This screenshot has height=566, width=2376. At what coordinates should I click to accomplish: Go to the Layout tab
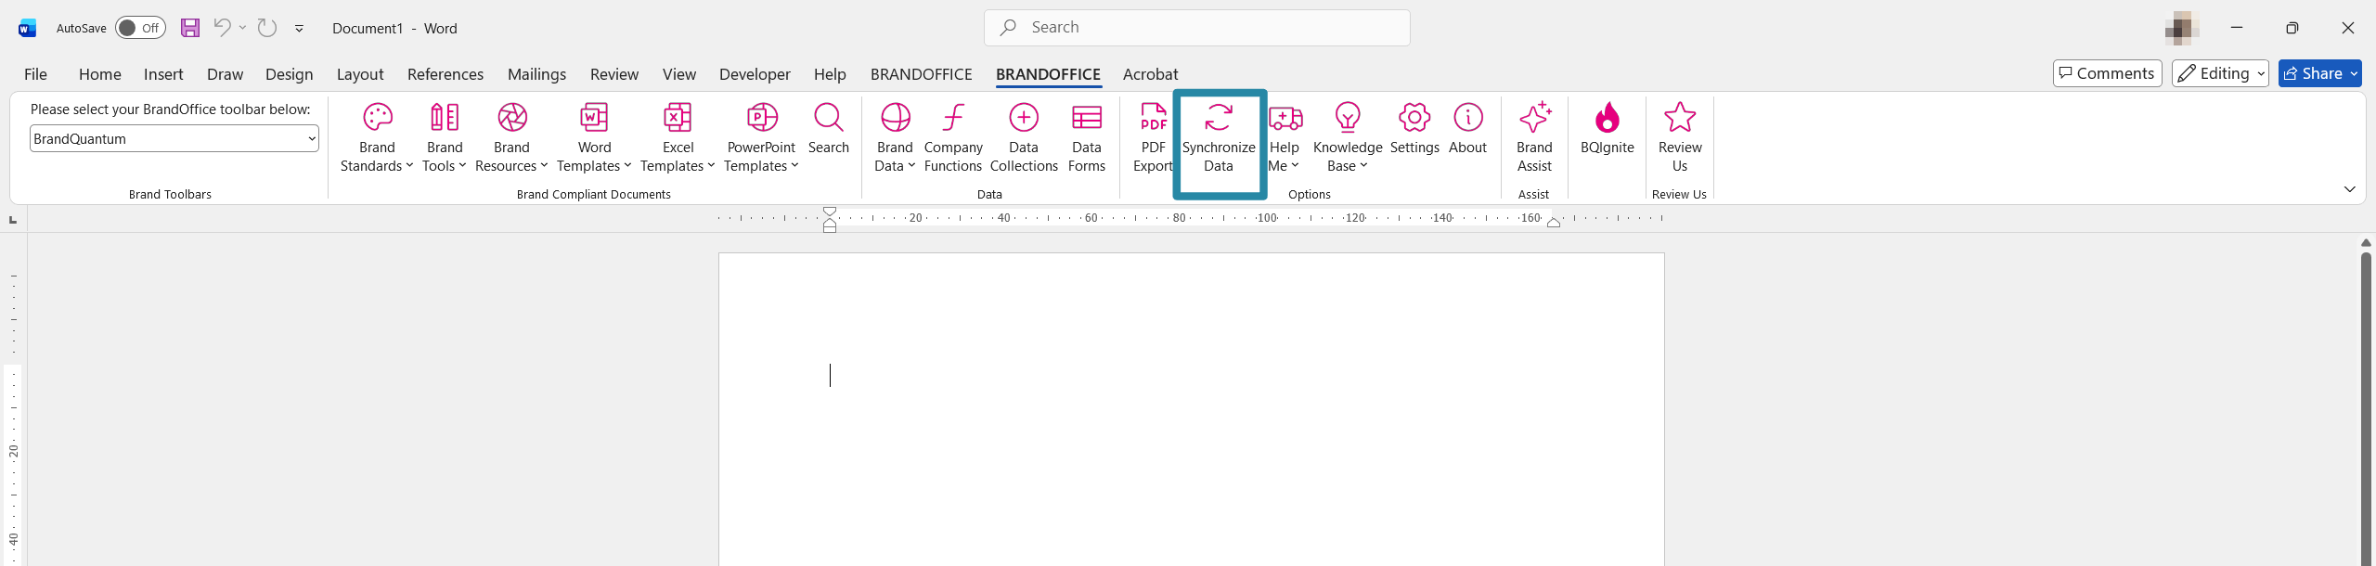(x=360, y=74)
